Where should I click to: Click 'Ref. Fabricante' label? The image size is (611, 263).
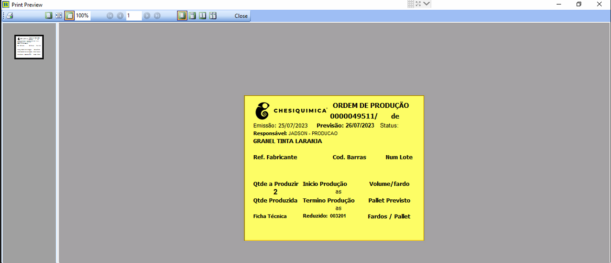(x=275, y=157)
